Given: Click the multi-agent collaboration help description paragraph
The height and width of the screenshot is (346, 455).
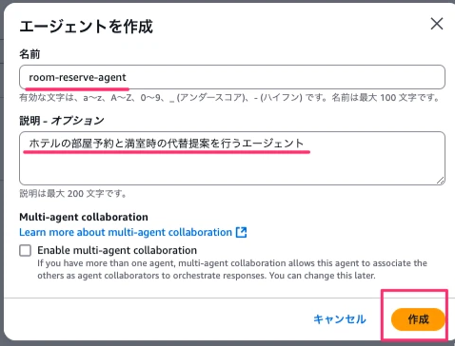Looking at the screenshot, I should pos(232,269).
